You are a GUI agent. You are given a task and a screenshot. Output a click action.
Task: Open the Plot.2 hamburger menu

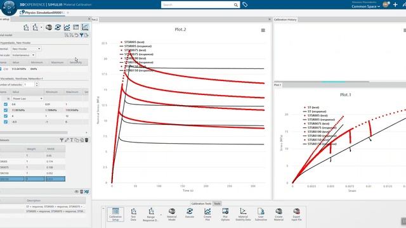263,30
